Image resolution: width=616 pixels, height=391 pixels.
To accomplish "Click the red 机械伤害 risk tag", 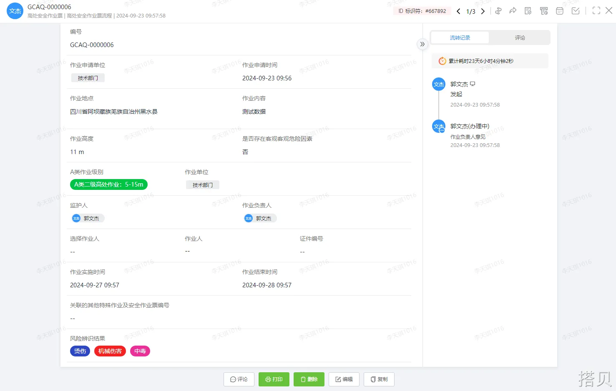I will point(110,351).
